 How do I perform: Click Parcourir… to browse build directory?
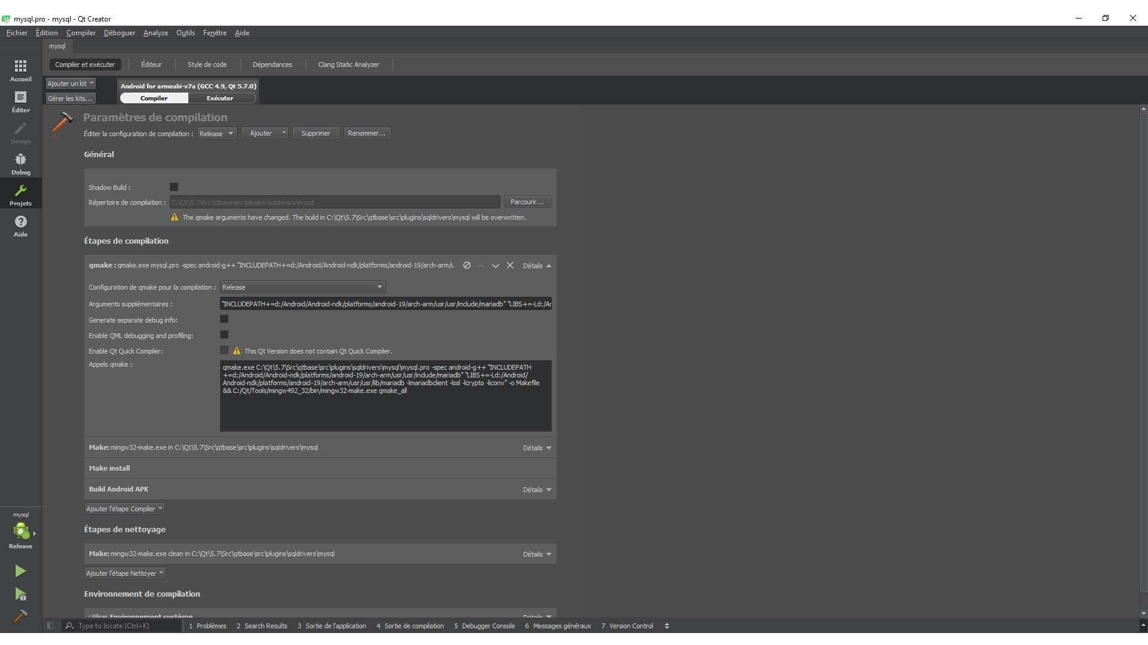[x=527, y=202]
